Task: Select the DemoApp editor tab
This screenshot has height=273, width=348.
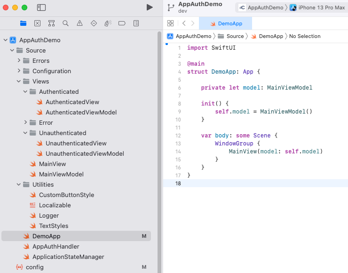Action: click(x=225, y=23)
